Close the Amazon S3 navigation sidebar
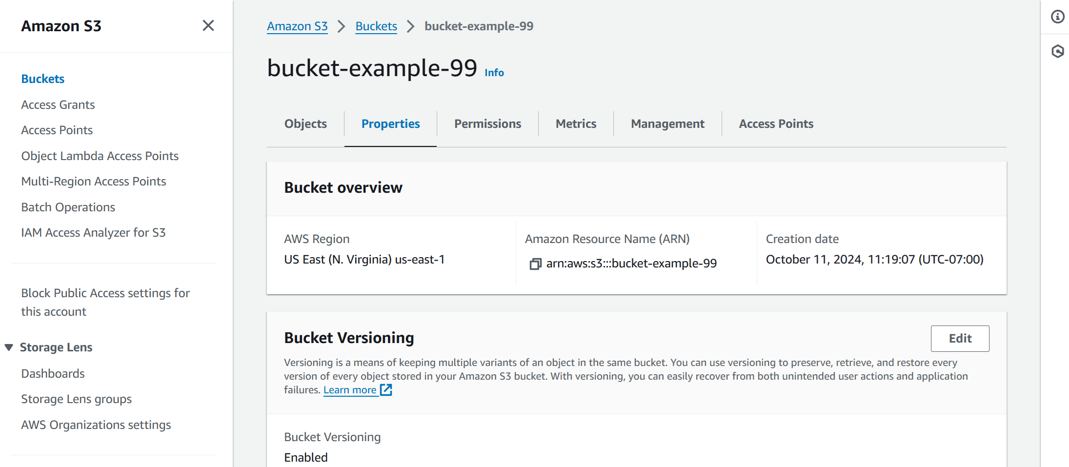Image resolution: width=1069 pixels, height=467 pixels. pyautogui.click(x=208, y=25)
